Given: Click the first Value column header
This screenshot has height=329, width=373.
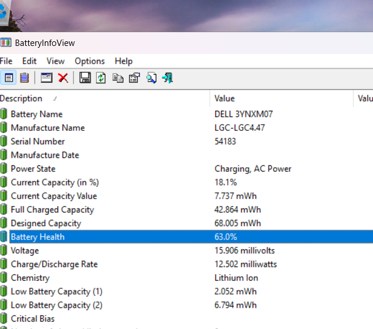Looking at the screenshot, I should [x=281, y=99].
